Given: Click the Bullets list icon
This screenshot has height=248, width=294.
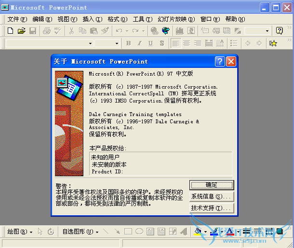Looking at the screenshot, I should point(234,43).
